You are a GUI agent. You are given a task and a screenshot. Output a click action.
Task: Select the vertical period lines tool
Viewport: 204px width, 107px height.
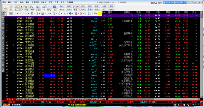point(37,13)
